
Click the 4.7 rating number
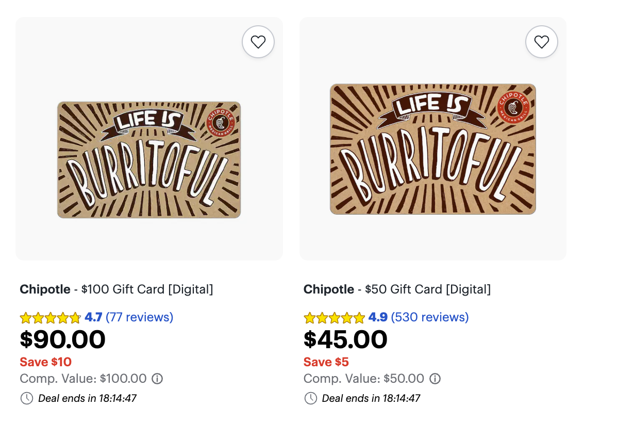pos(93,317)
